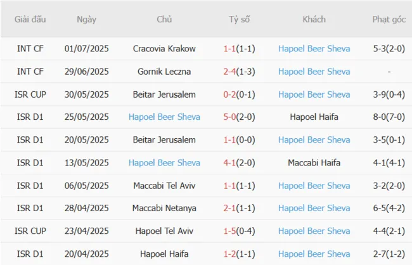Click the ISR CUP label dated 30/05/2025
412x265 pixels.
(30, 94)
